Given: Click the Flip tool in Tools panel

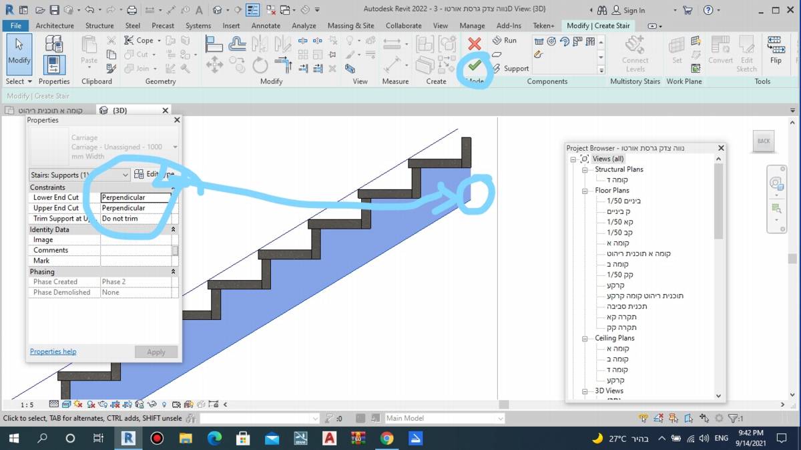Looking at the screenshot, I should (775, 51).
